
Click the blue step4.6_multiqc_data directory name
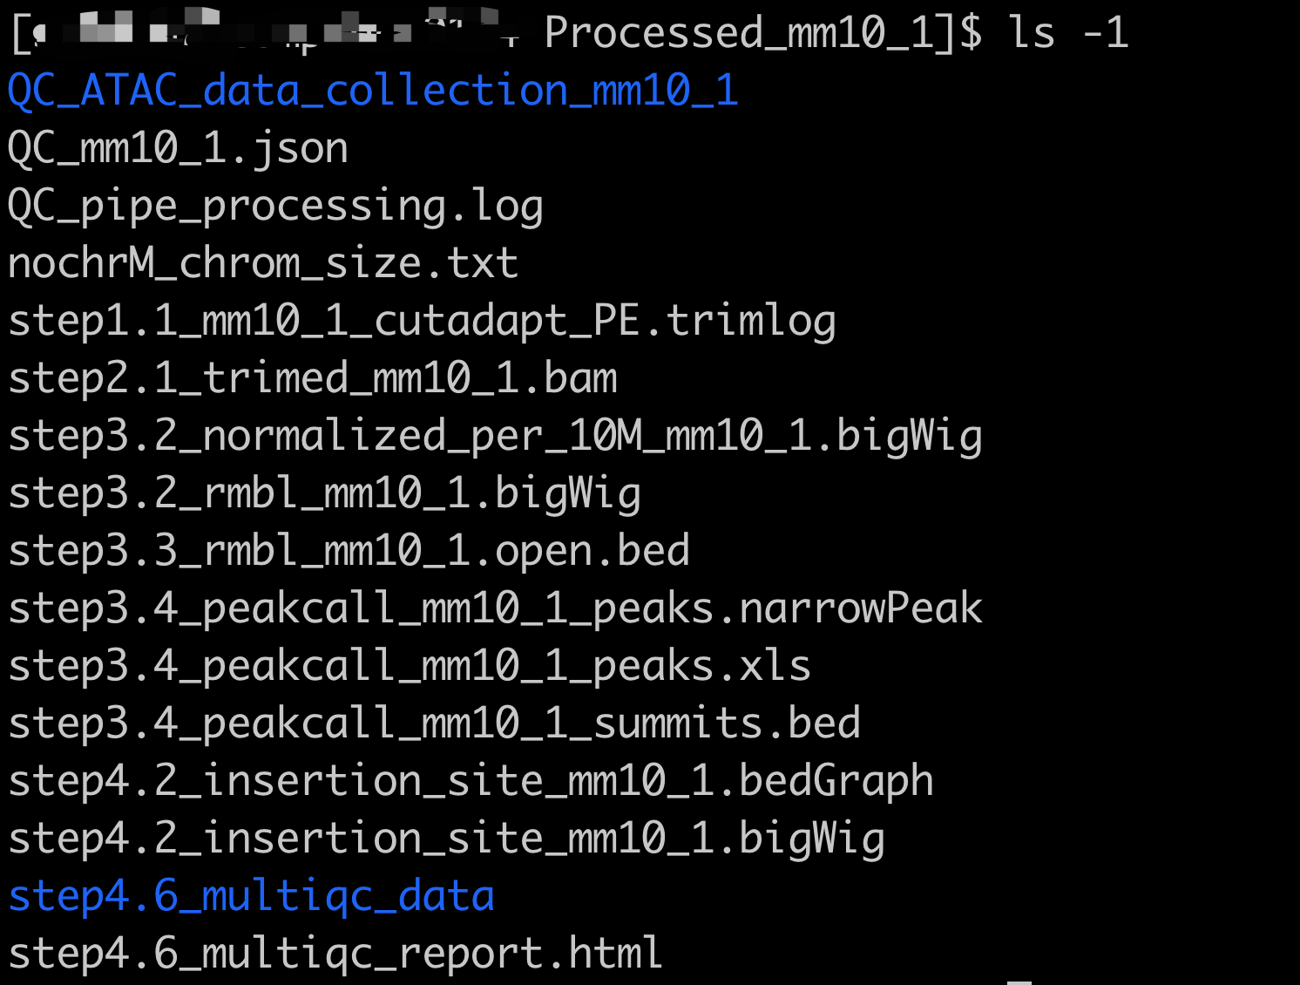pos(251,896)
